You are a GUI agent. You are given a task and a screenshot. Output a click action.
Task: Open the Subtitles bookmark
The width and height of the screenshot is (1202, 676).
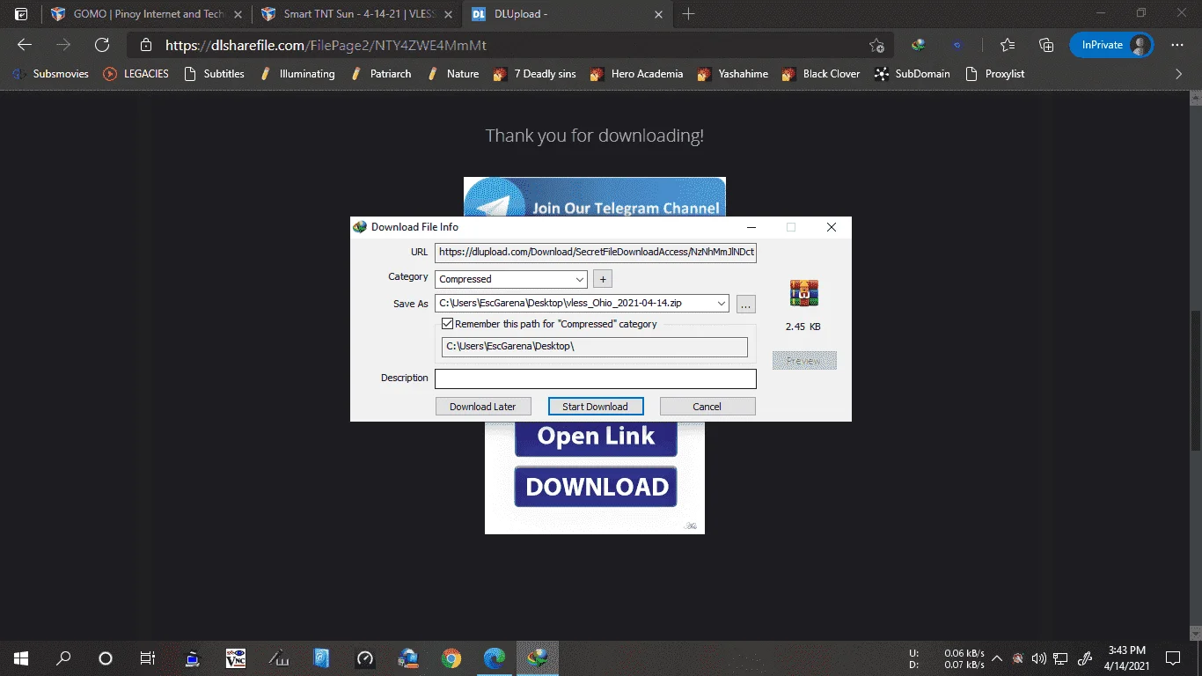pyautogui.click(x=214, y=74)
